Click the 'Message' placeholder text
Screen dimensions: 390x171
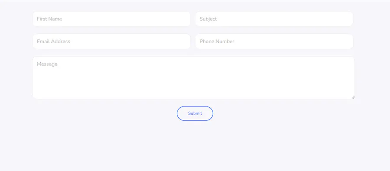(47, 64)
